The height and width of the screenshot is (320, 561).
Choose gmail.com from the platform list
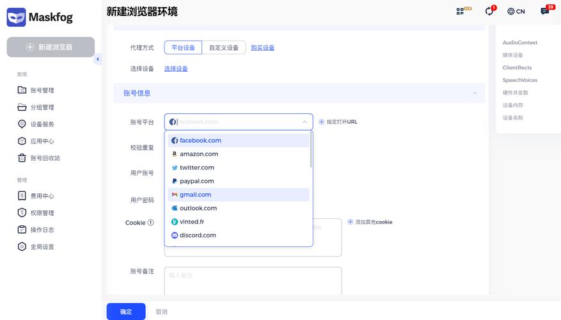coord(239,195)
